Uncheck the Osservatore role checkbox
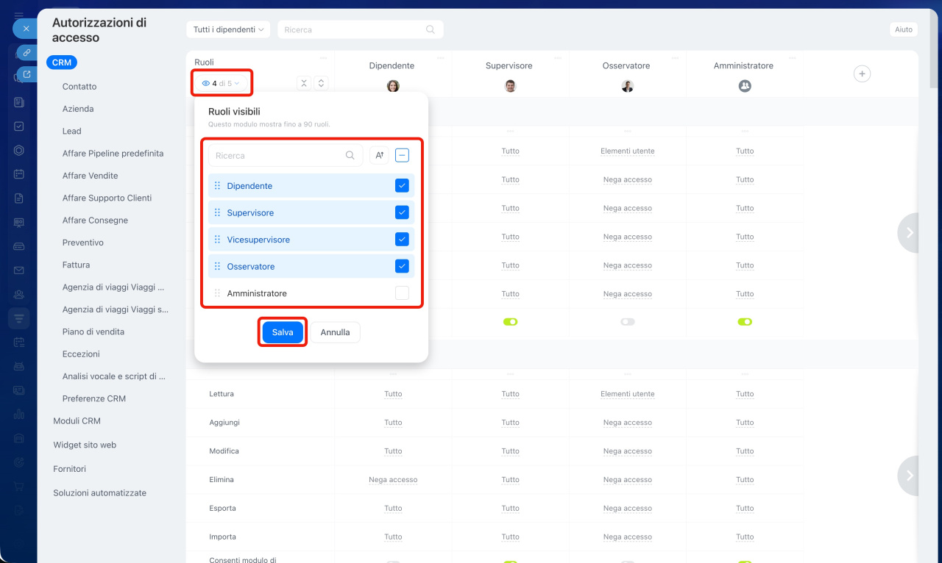942x563 pixels. [x=402, y=266]
